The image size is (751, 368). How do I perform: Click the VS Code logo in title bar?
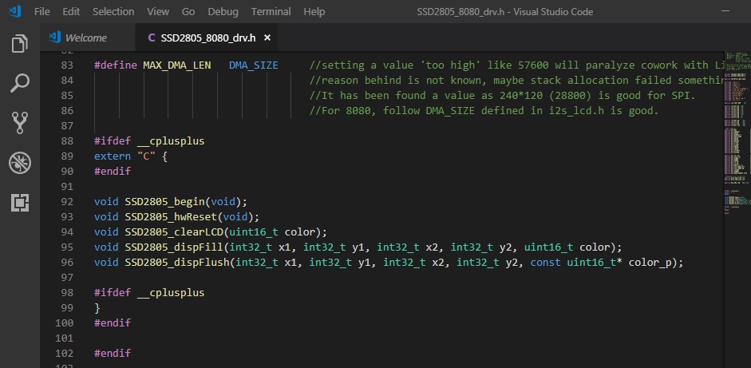[13, 12]
